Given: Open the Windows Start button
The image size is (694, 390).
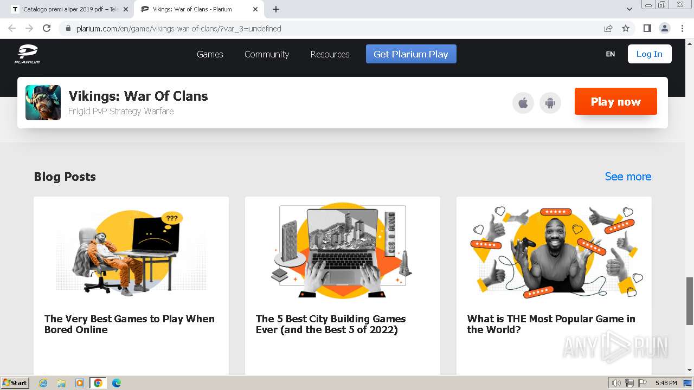Looking at the screenshot, I should point(15,383).
